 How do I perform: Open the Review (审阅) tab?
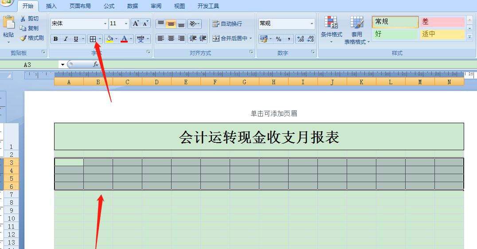(156, 6)
